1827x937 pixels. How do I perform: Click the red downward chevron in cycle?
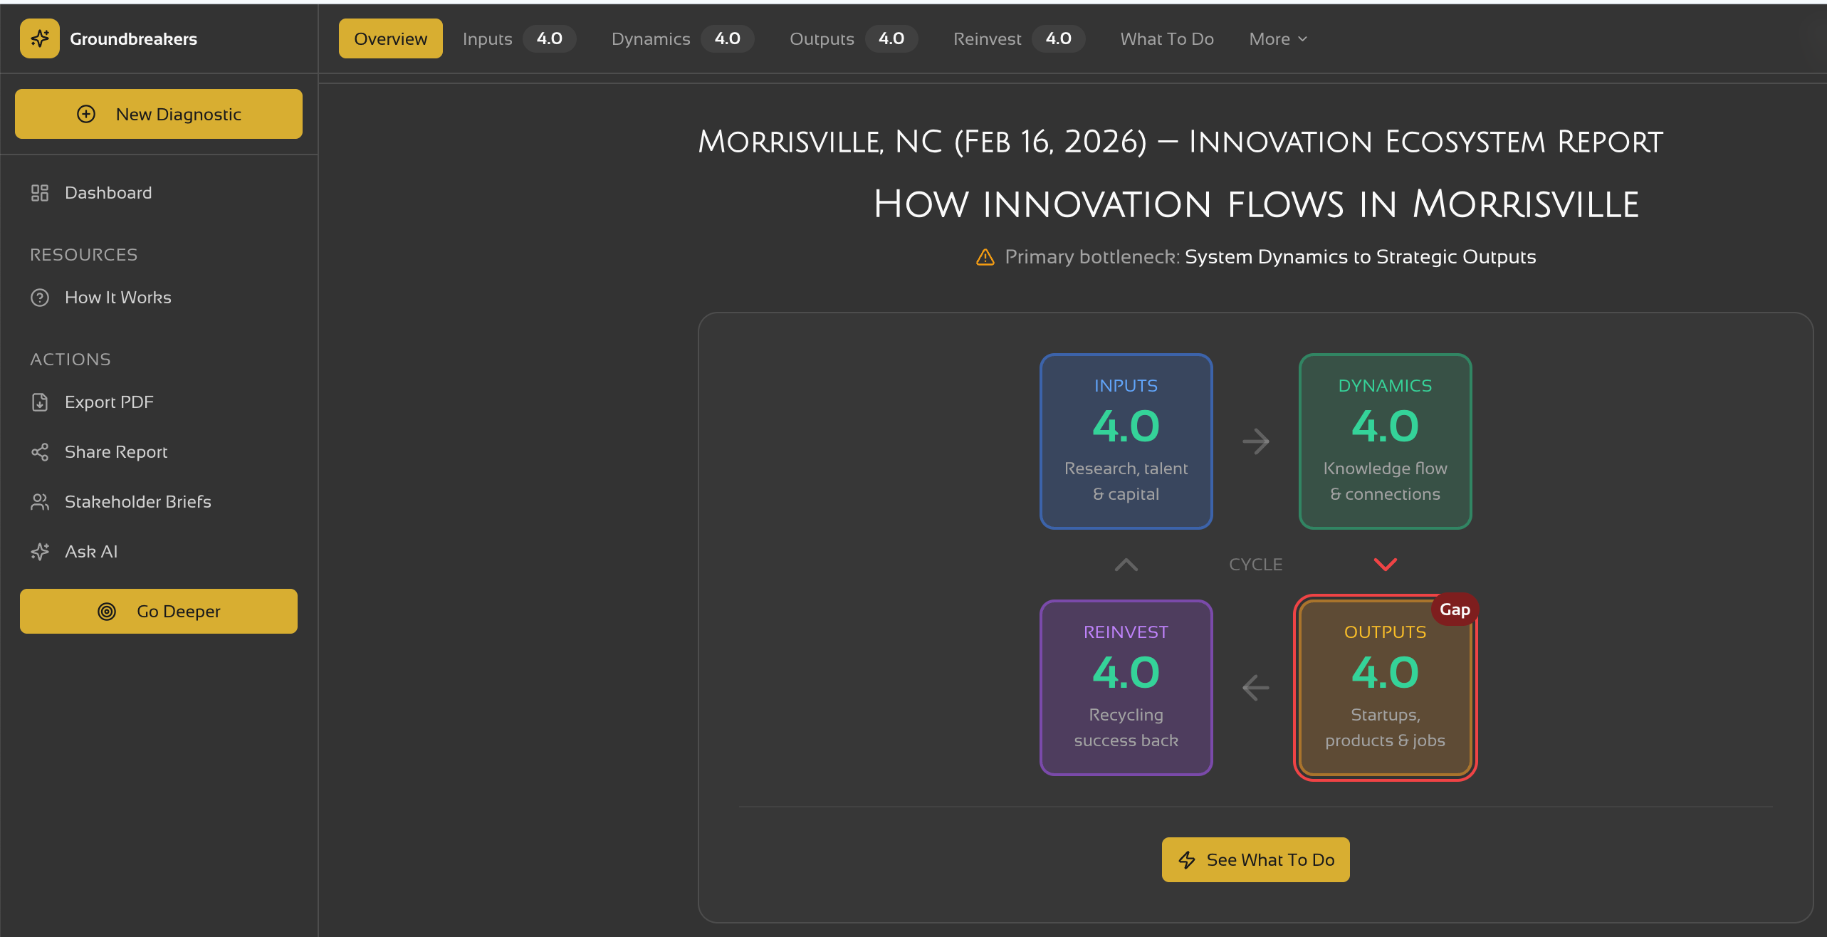(1385, 565)
